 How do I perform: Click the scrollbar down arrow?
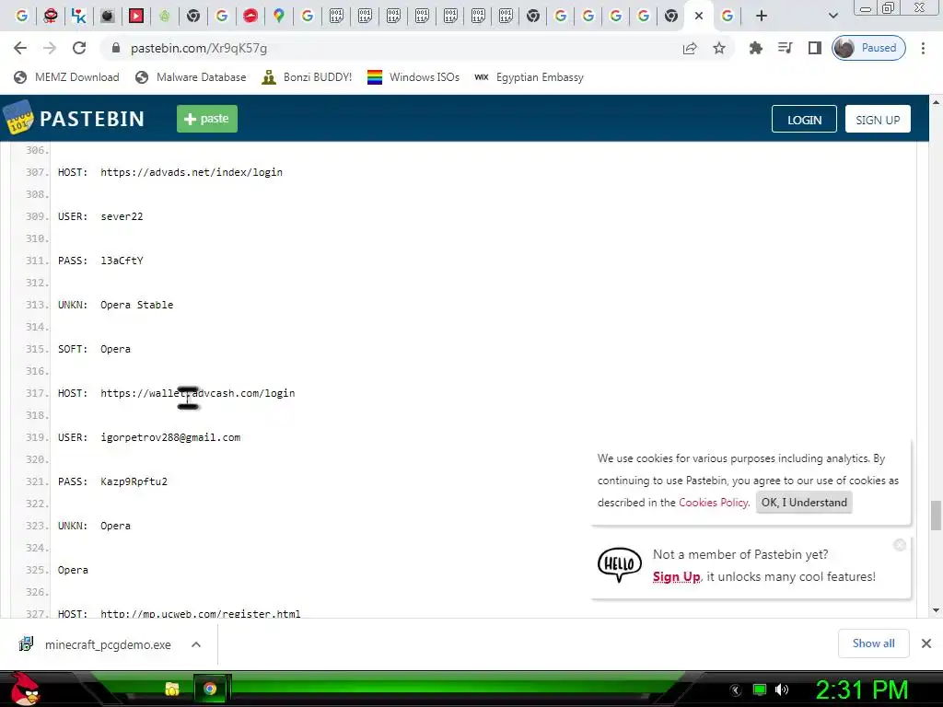936,610
